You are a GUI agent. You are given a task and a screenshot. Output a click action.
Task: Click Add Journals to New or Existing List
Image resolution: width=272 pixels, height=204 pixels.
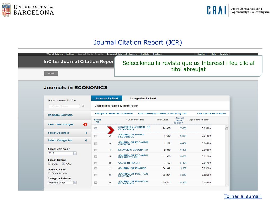click(x=162, y=113)
